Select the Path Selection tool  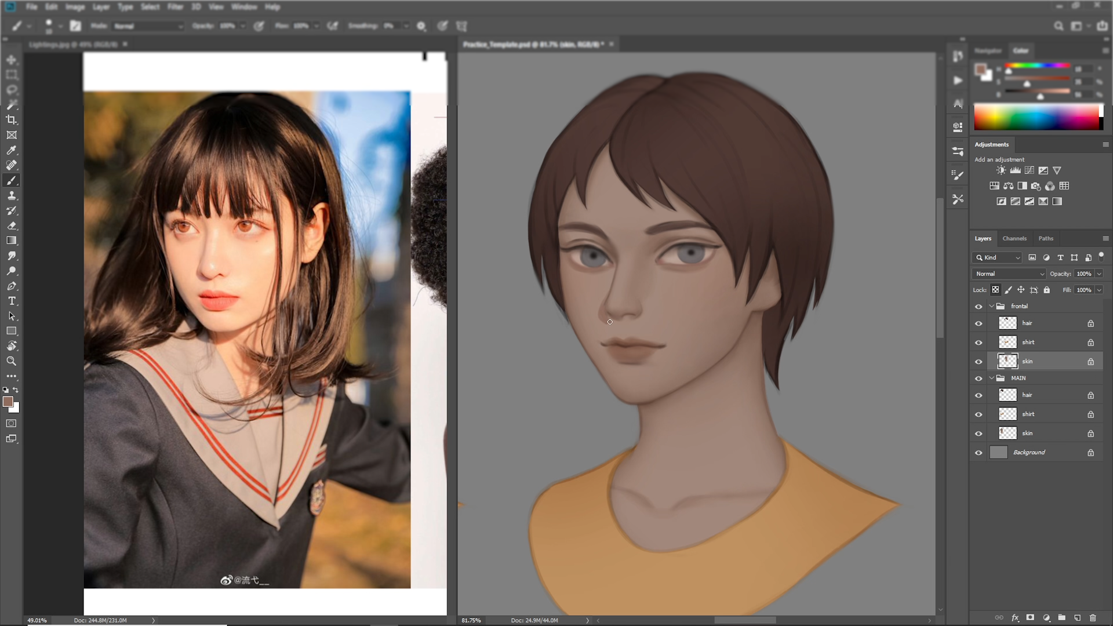(x=11, y=316)
